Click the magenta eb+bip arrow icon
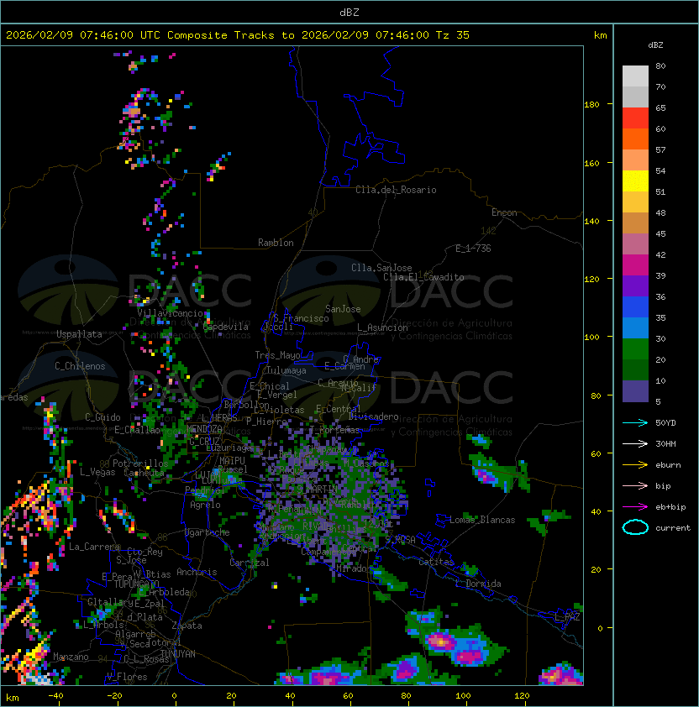The height and width of the screenshot is (707, 699). pos(635,507)
